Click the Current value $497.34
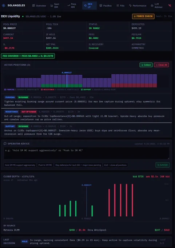 point(8,38)
